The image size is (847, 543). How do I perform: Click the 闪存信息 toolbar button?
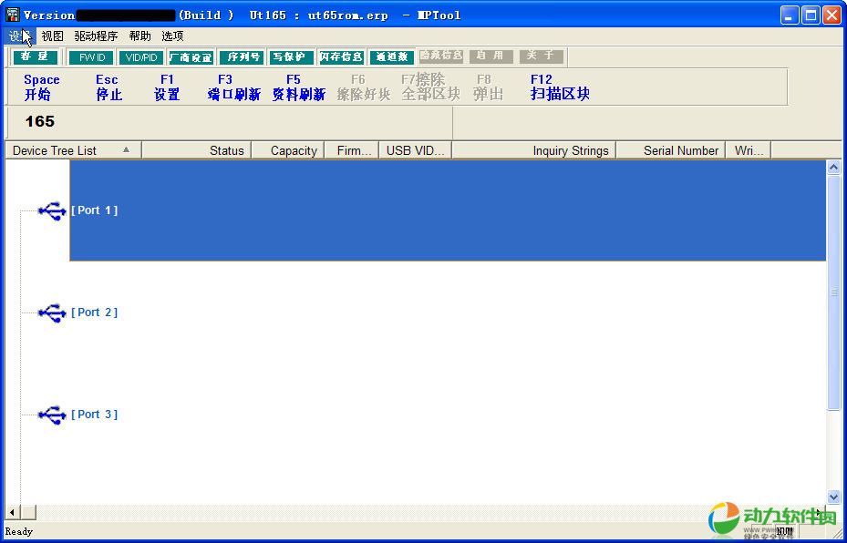pyautogui.click(x=341, y=56)
